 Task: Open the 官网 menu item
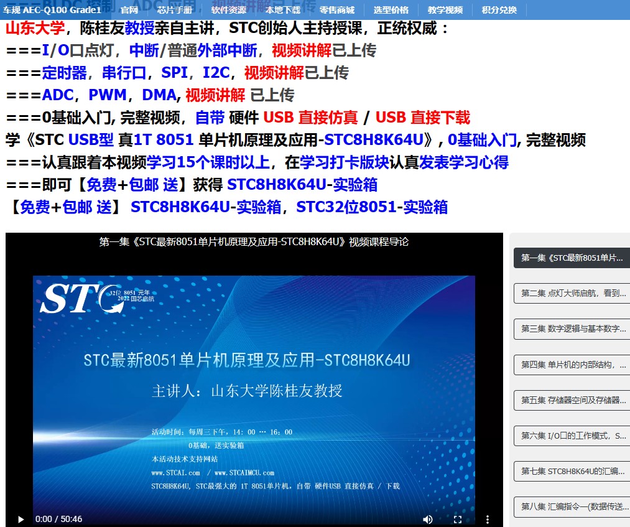[129, 10]
